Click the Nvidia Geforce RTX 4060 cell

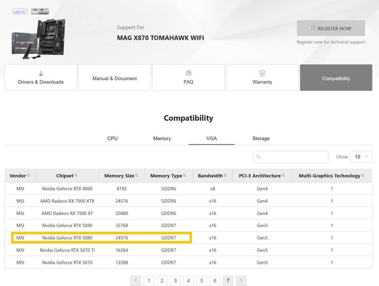67,189
